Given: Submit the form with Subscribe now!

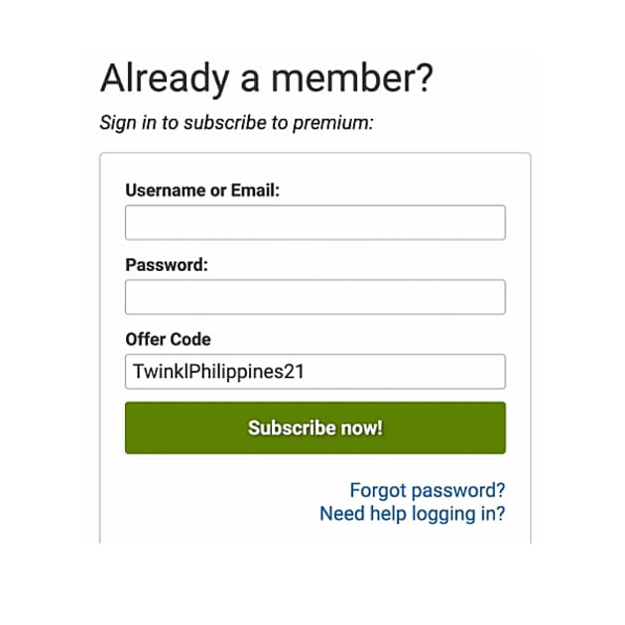Looking at the screenshot, I should pos(314,428).
